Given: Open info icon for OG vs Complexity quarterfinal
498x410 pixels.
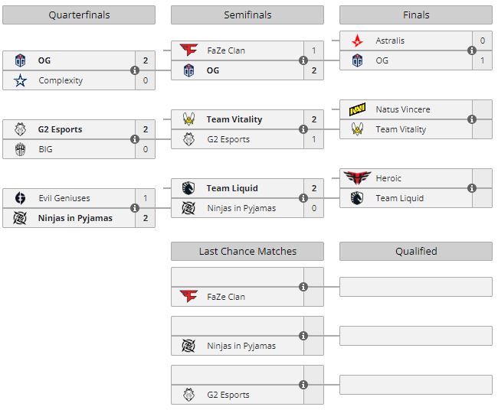Looking at the screenshot, I should (x=135, y=70).
